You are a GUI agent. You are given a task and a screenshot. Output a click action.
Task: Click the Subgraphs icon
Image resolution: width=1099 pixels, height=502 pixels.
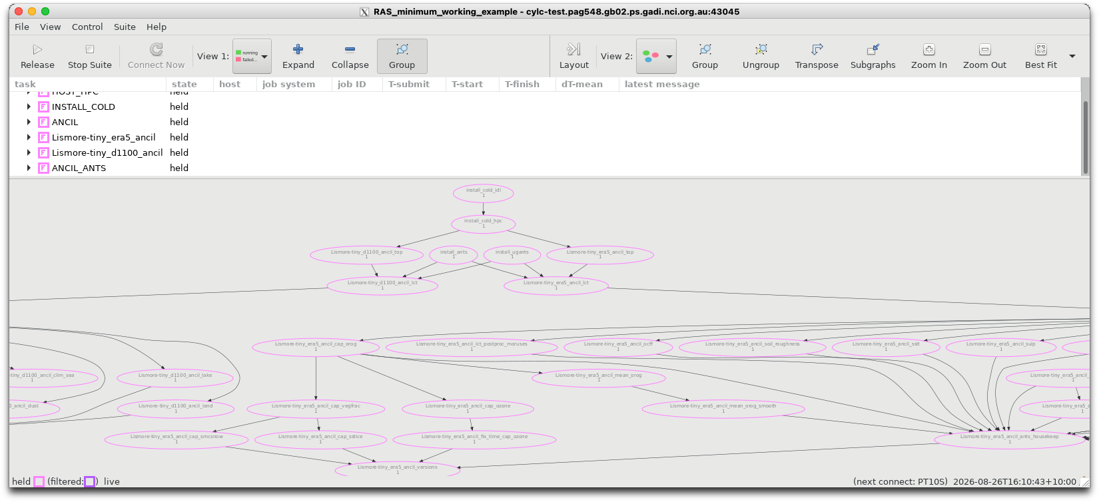[x=873, y=49]
